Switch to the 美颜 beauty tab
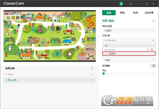The image size is (159, 109). (122, 13)
